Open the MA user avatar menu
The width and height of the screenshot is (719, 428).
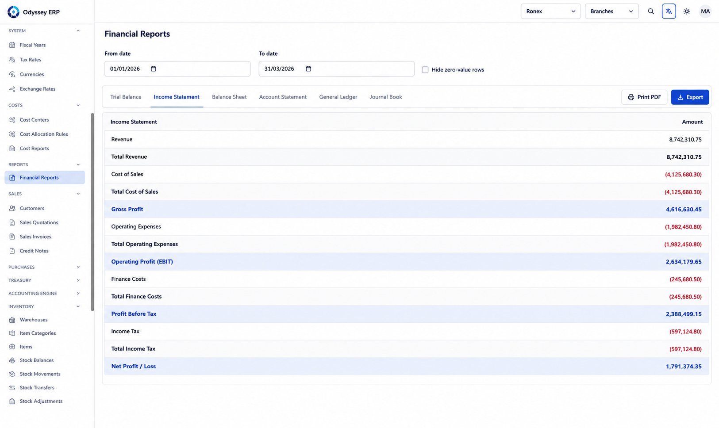point(705,11)
